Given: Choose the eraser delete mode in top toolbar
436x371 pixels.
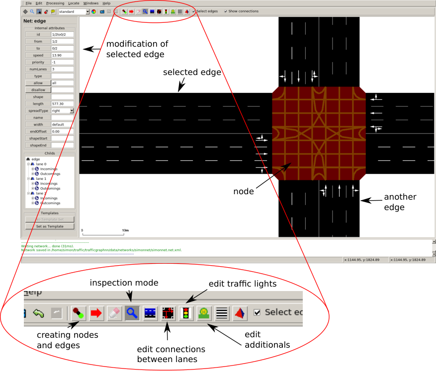Looking at the screenshot, I should point(138,11).
